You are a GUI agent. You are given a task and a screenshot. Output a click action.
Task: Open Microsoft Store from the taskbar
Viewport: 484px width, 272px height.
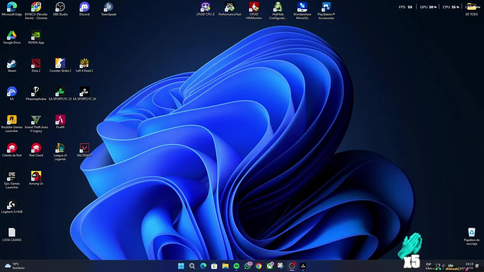click(x=214, y=266)
